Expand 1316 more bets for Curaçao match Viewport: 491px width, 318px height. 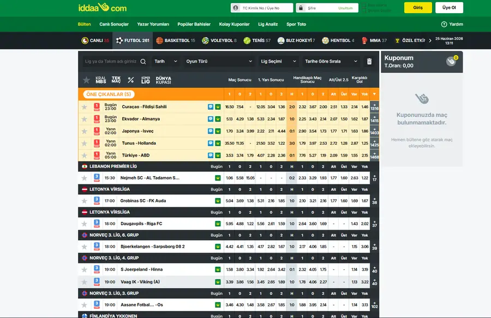[x=374, y=107]
